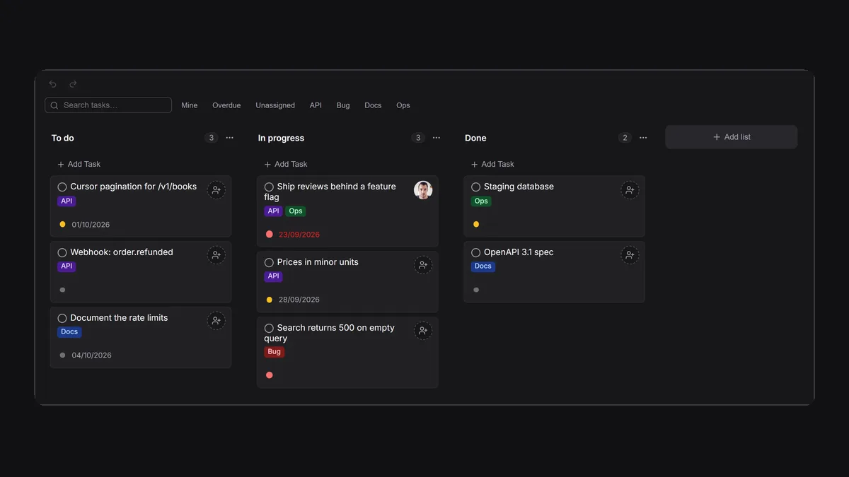Open the Done list options menu
This screenshot has height=477, width=849.
coord(642,138)
